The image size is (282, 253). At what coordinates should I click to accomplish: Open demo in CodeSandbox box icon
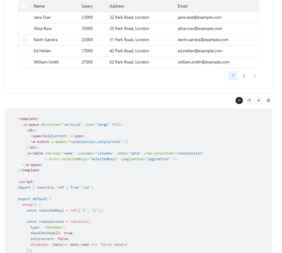(x=268, y=101)
